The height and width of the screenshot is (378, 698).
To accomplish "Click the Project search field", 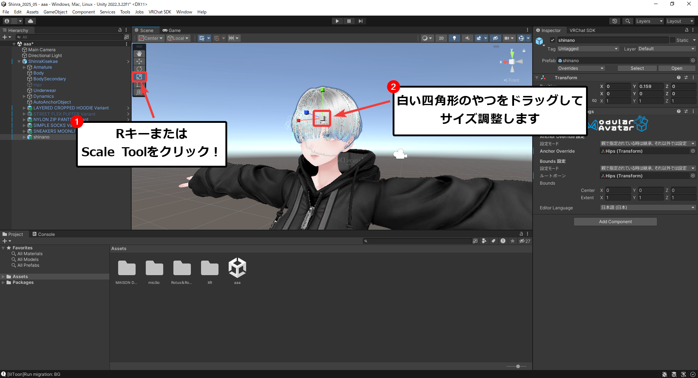I will pos(418,241).
